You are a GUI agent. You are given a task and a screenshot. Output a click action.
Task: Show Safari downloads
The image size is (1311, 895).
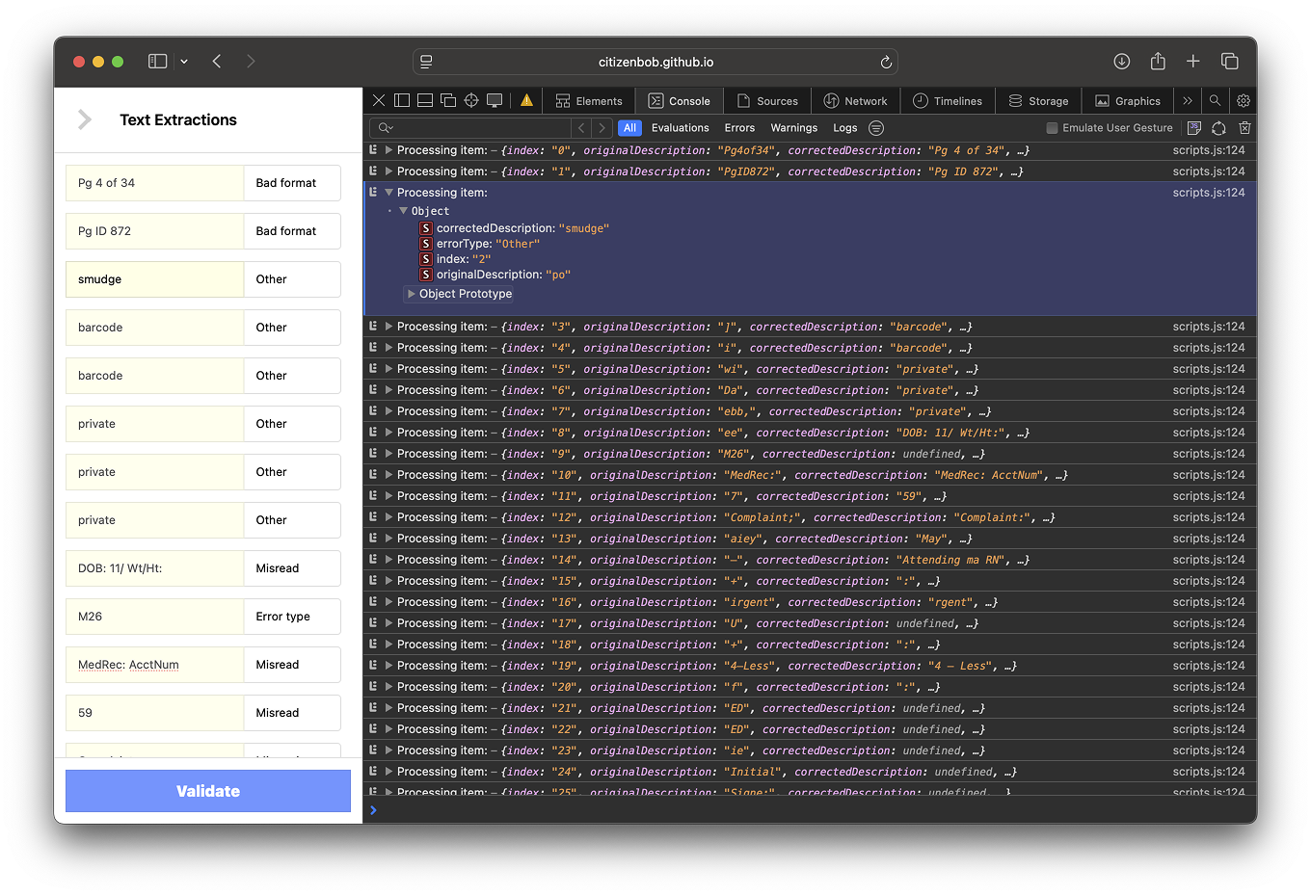click(1122, 61)
